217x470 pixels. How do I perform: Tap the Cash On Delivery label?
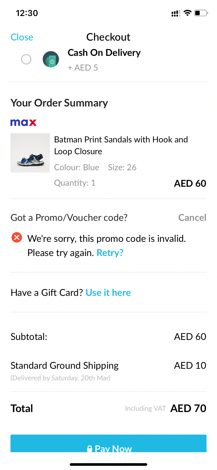click(x=104, y=53)
